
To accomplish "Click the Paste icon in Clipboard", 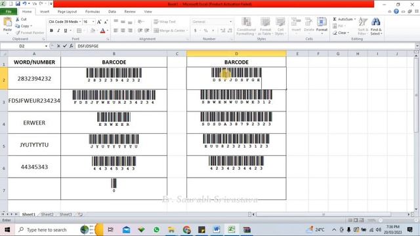I will pyautogui.click(x=7, y=22).
